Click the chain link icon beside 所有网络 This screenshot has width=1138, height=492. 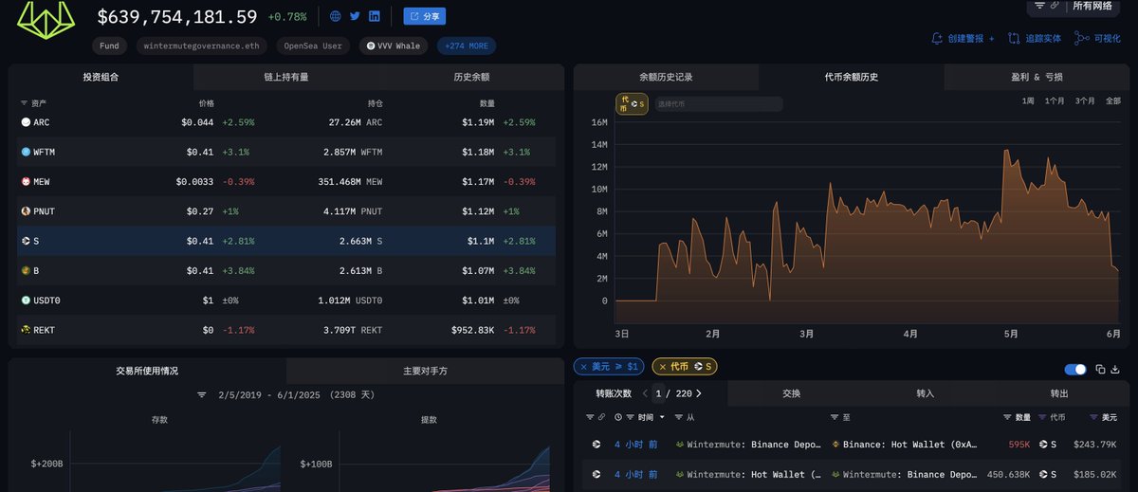coord(1055,6)
